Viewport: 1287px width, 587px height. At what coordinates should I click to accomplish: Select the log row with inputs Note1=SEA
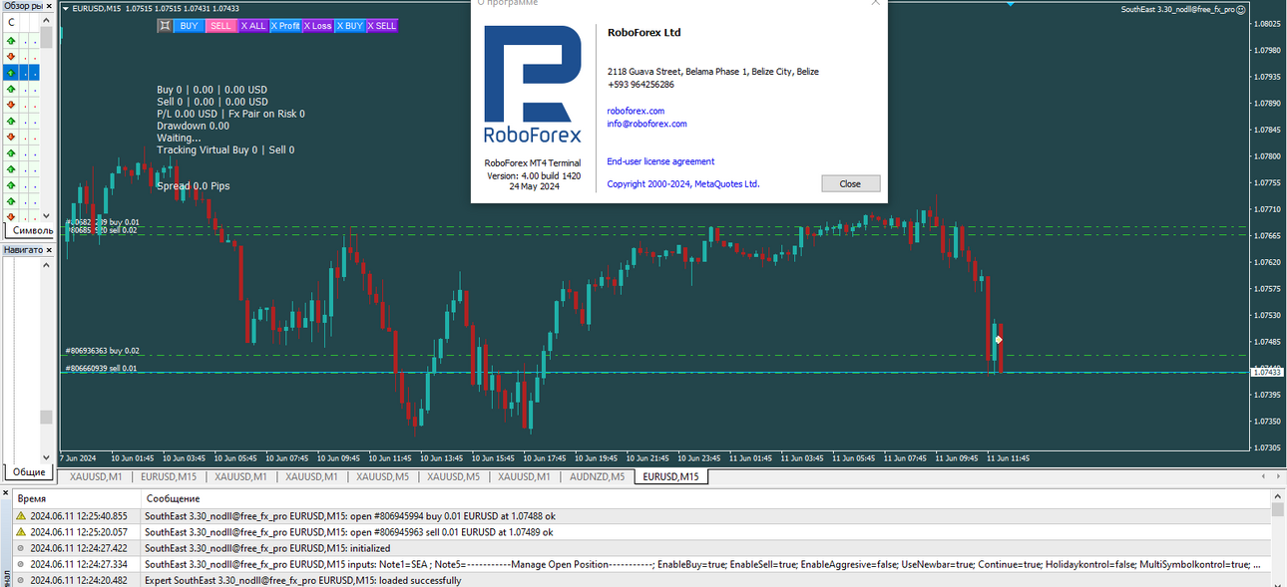tap(642, 564)
